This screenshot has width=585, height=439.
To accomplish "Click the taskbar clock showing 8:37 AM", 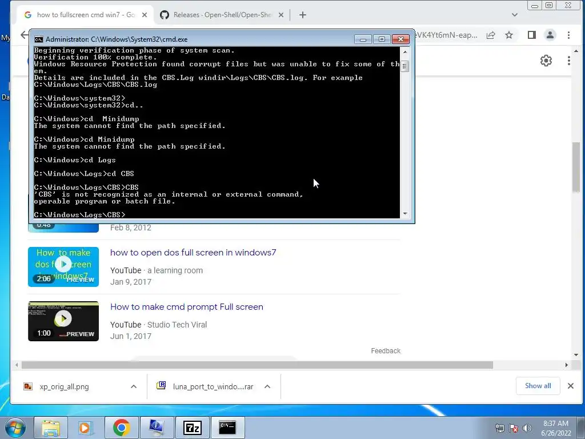I will 556,428.
